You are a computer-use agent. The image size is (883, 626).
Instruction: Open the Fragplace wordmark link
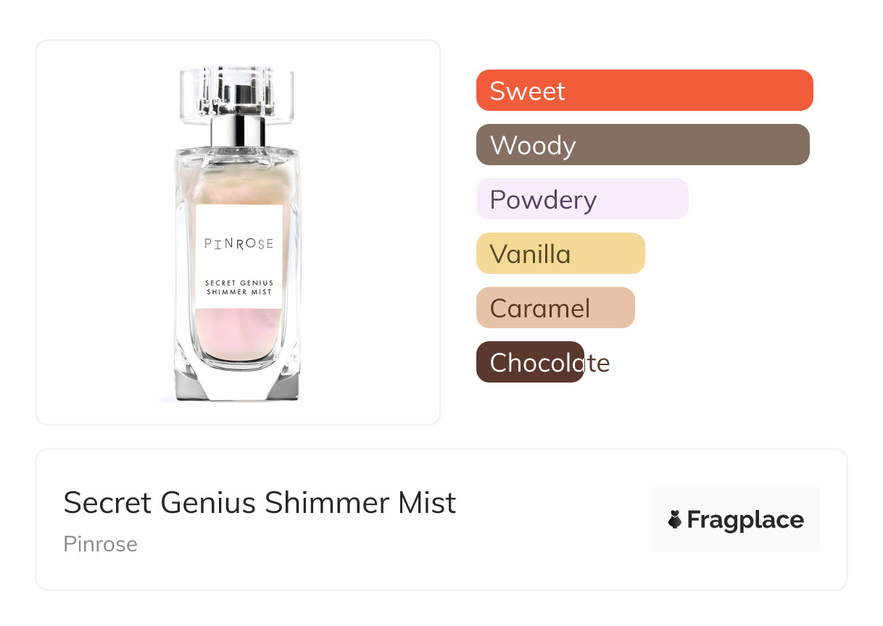[x=745, y=519]
